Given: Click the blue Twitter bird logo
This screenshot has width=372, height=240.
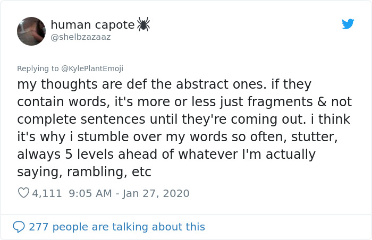Looking at the screenshot, I should coord(348,24).
